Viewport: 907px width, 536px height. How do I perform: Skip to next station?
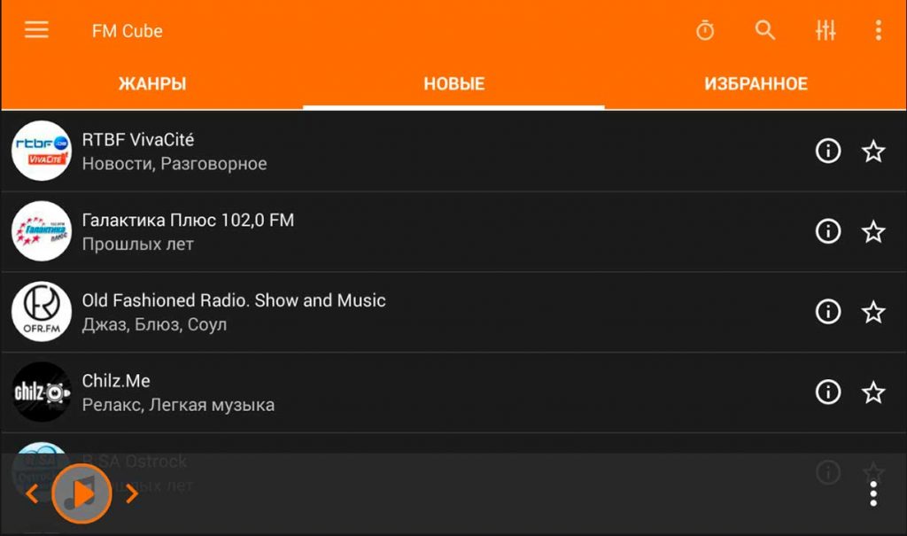(x=132, y=493)
